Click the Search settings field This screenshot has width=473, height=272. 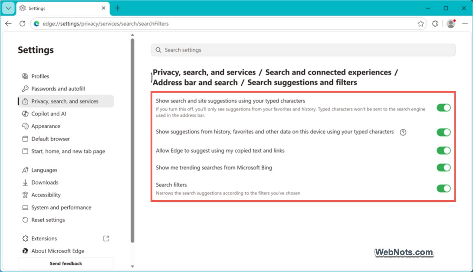coord(303,50)
